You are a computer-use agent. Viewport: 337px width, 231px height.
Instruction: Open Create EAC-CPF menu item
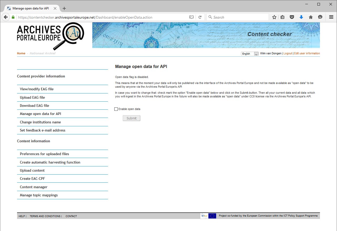tap(62, 178)
